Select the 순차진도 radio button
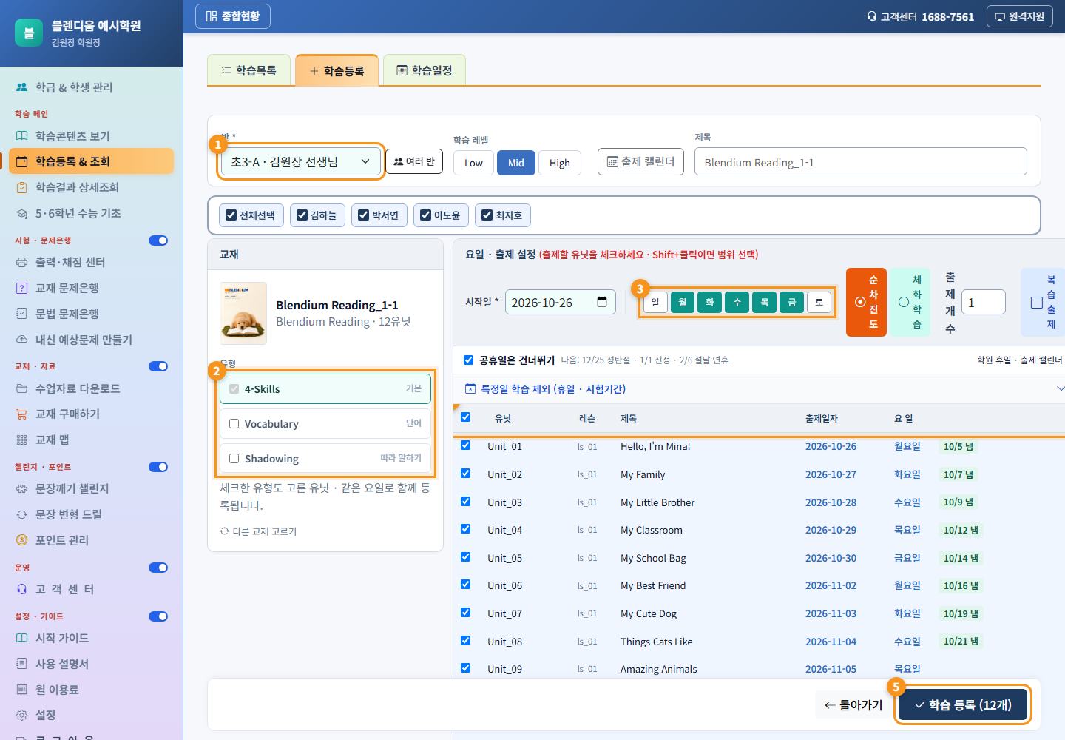This screenshot has width=1065, height=740. point(860,302)
